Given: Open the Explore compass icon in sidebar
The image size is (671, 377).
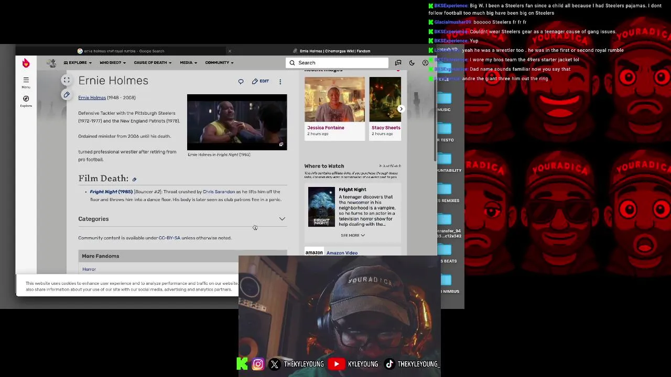Looking at the screenshot, I should [x=26, y=101].
